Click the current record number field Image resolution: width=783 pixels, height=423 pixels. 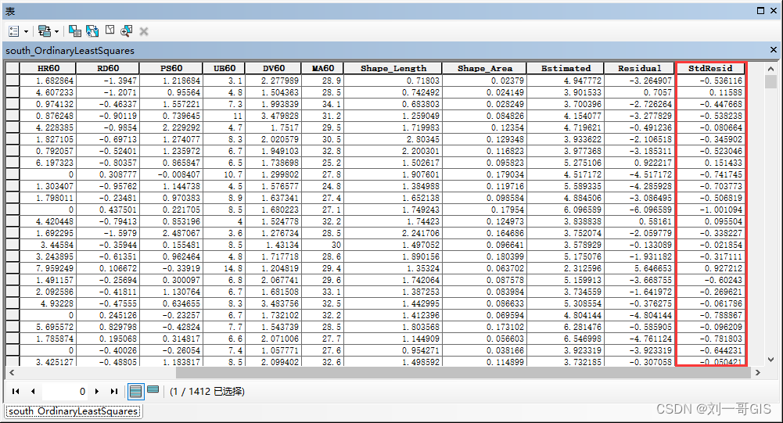tap(65, 392)
